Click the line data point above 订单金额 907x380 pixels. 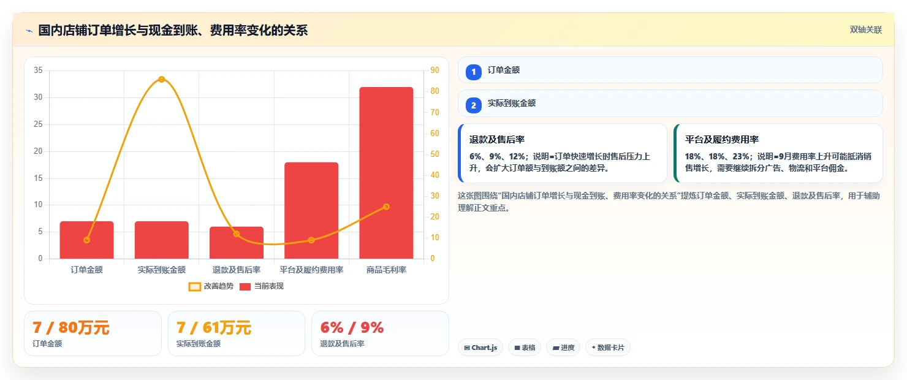[x=87, y=240]
